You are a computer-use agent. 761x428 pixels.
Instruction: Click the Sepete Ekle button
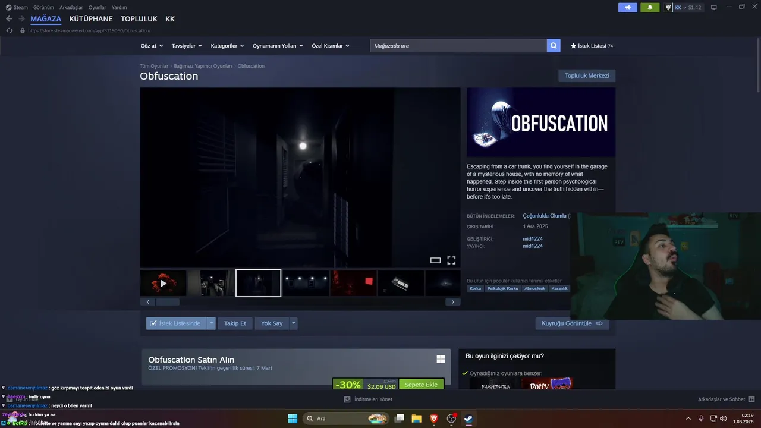[x=422, y=385]
